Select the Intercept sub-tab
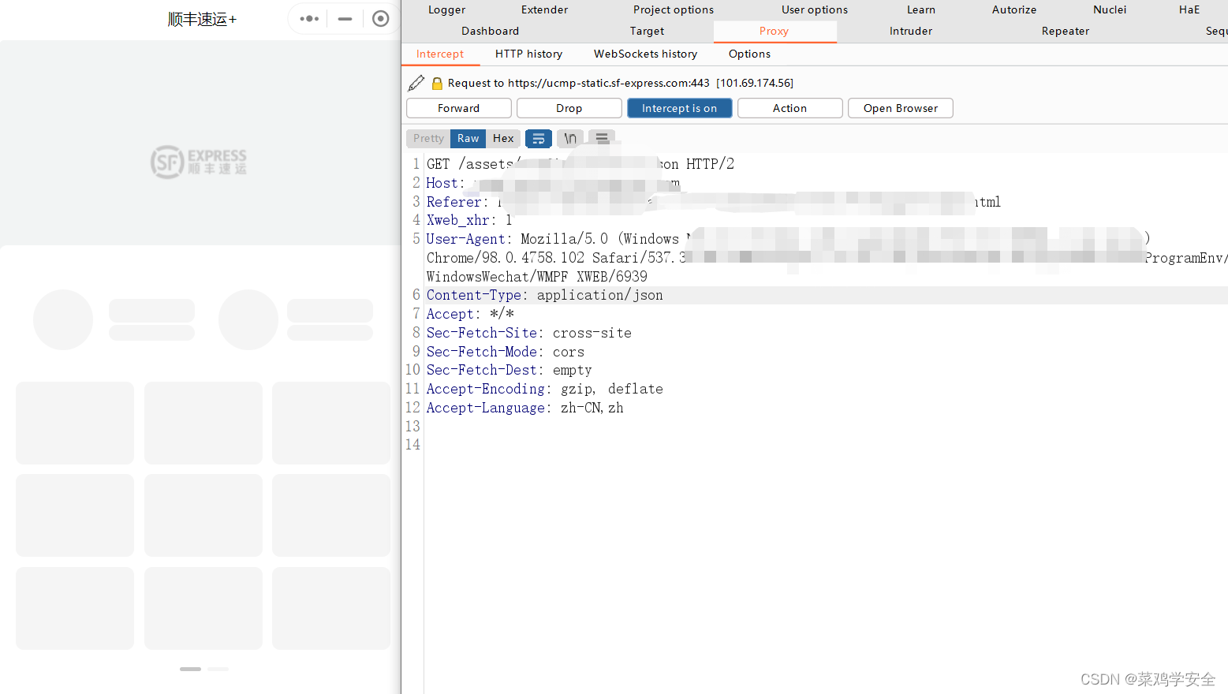 pyautogui.click(x=440, y=54)
